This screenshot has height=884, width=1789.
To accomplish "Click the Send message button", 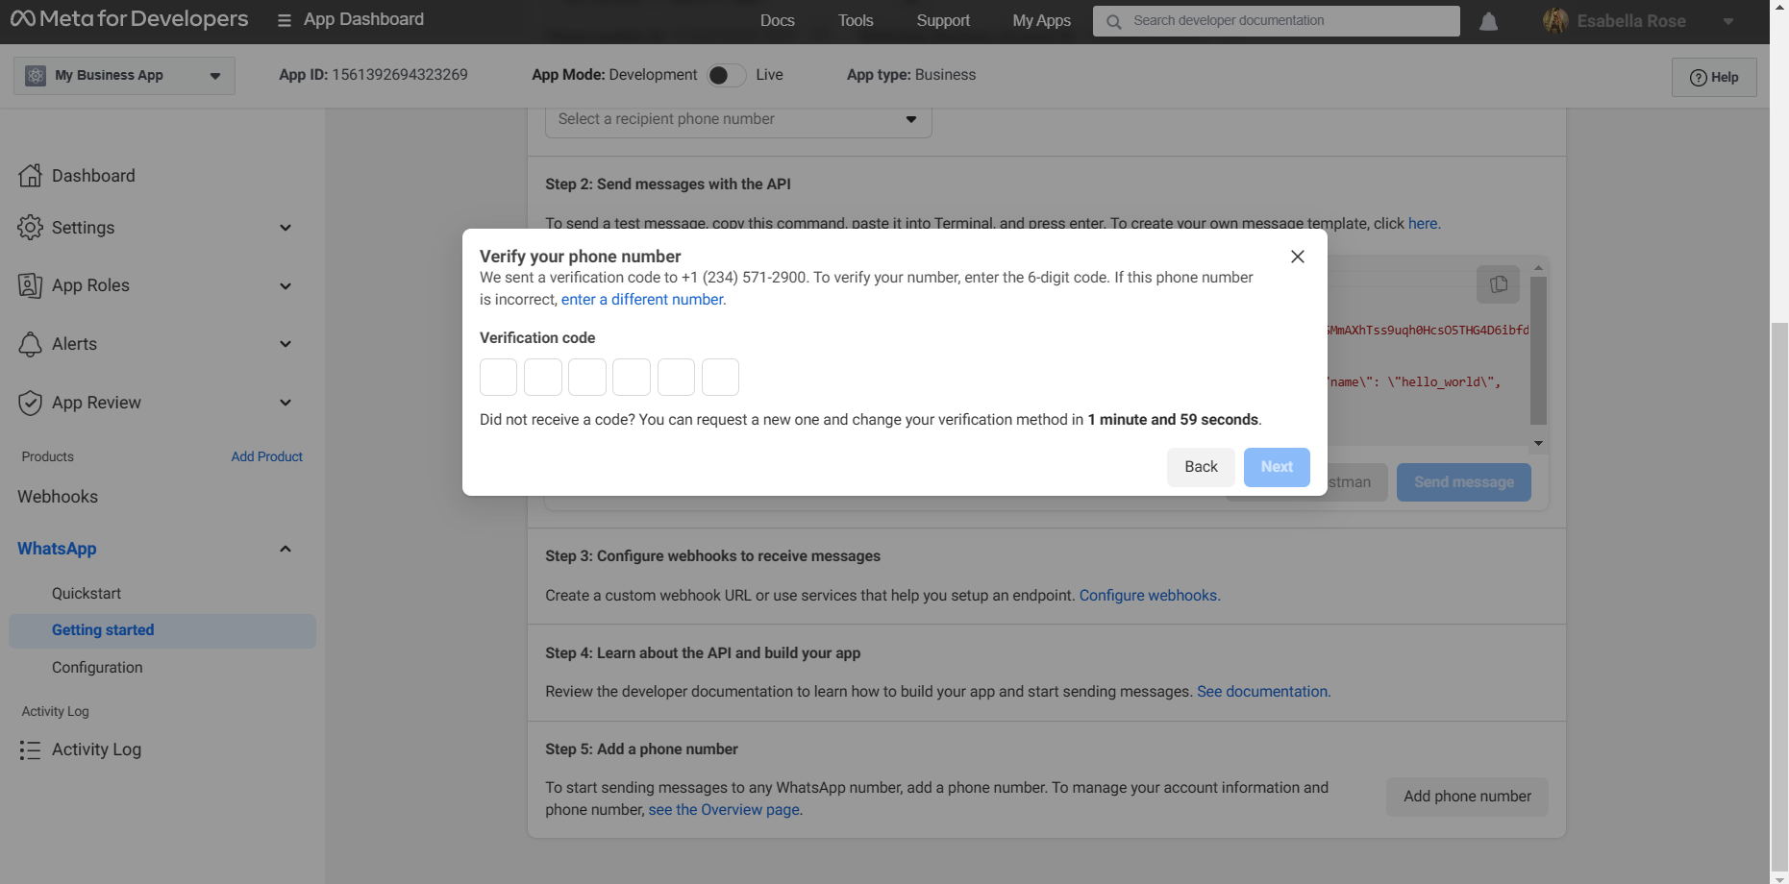I will pos(1463,482).
